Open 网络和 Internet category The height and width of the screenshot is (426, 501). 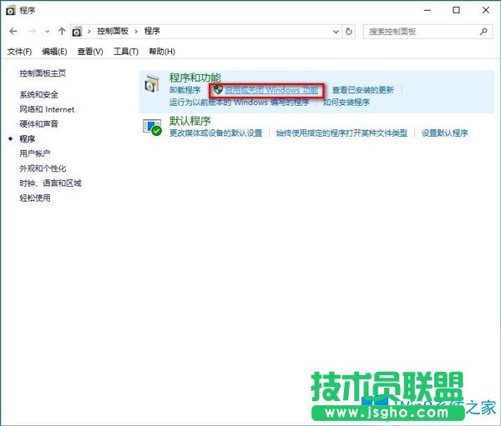(x=47, y=109)
